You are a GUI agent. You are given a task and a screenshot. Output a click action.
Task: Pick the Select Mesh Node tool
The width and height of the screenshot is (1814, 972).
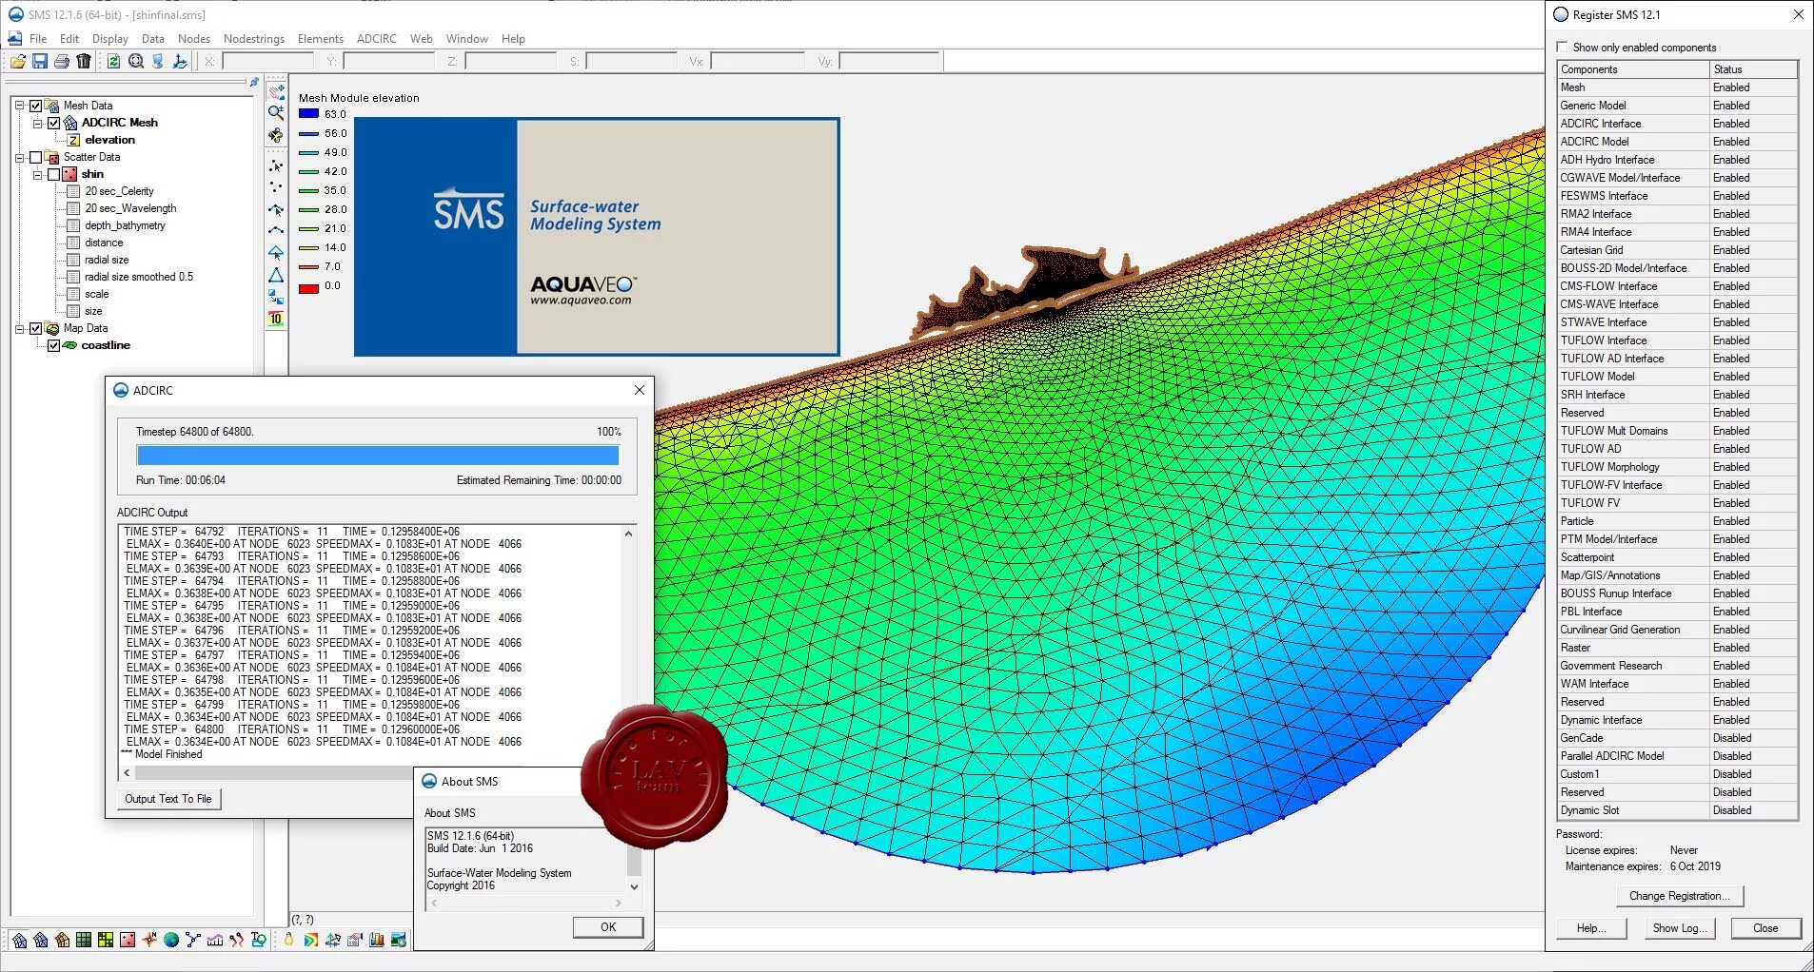pos(276,166)
